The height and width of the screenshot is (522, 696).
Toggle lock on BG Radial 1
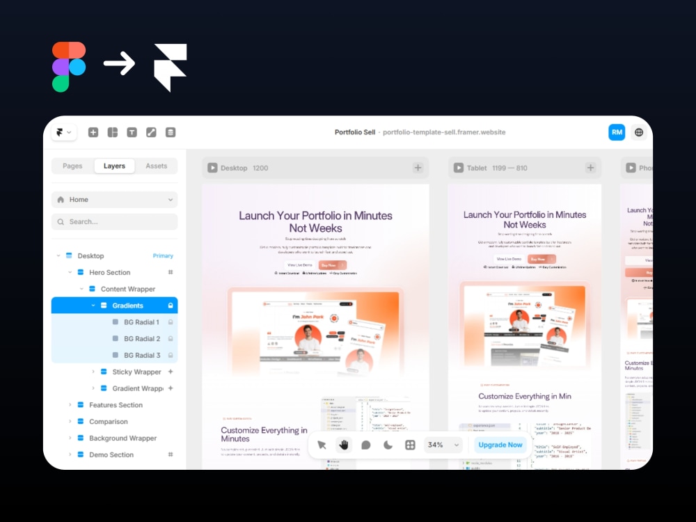pyautogui.click(x=171, y=322)
